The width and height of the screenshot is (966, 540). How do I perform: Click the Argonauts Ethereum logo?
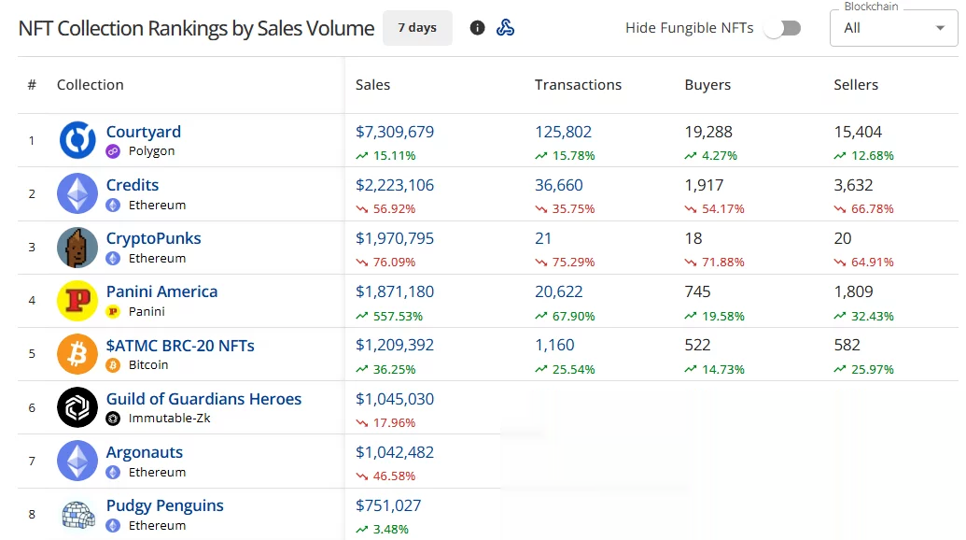point(77,461)
